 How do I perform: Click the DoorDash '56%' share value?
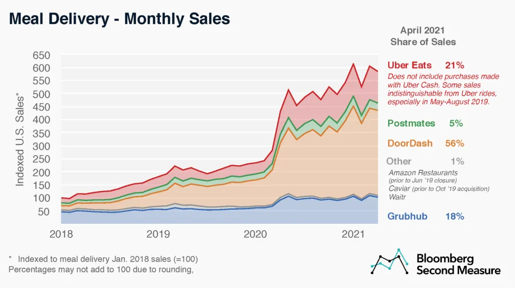[x=455, y=143]
